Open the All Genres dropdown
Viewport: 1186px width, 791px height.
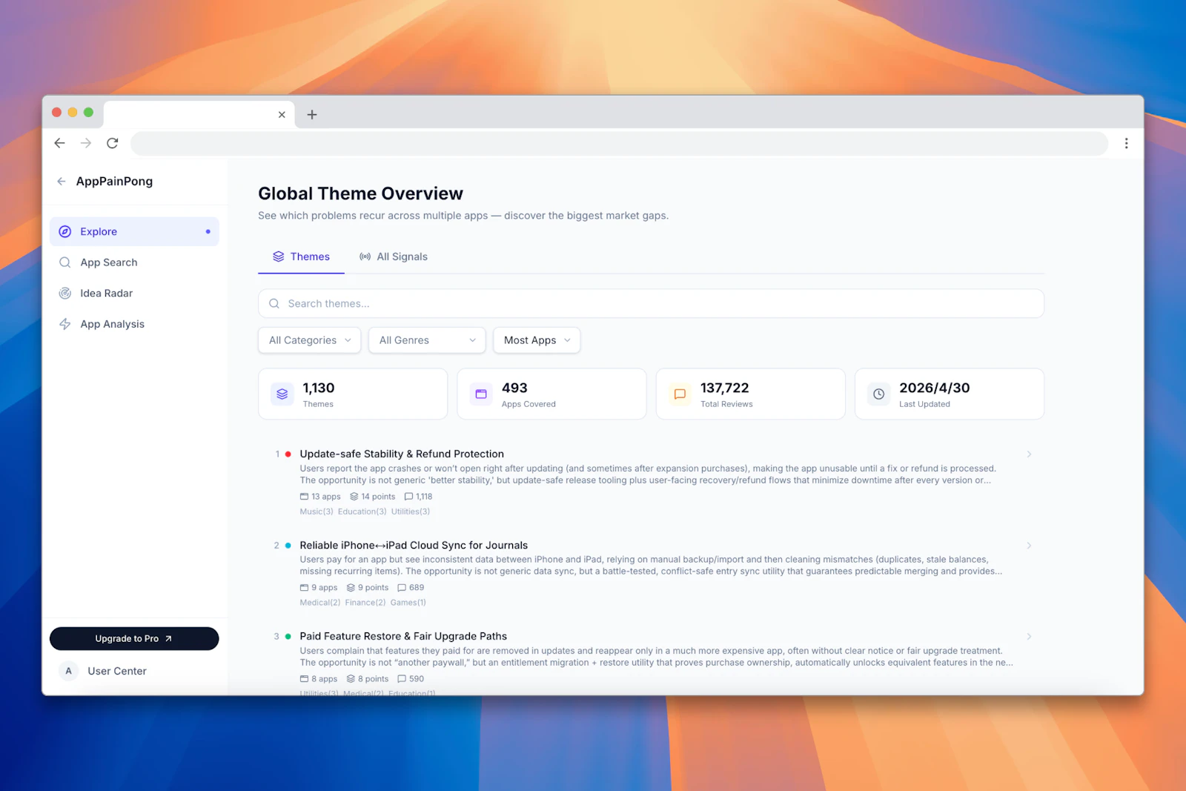point(427,340)
